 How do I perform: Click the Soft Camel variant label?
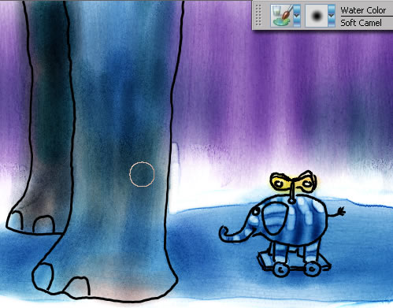tap(361, 23)
